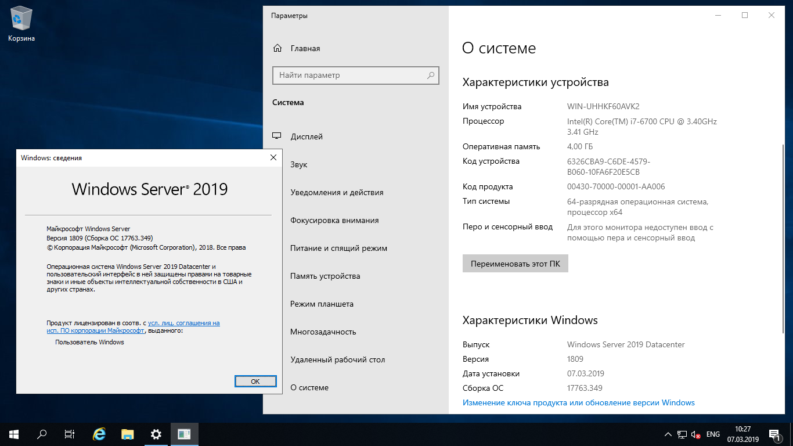Click the version value 1809 in Settings
This screenshot has height=446, width=793.
[575, 359]
